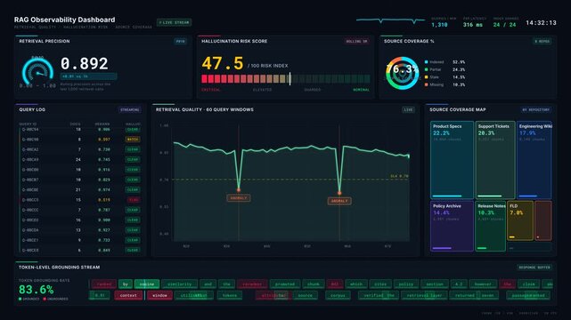The image size is (571, 320).
Task: Click the risk score value 47.5
Action: pyautogui.click(x=223, y=64)
